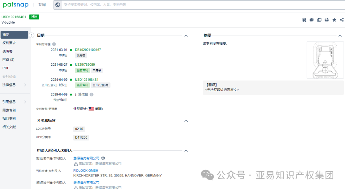Viewport: 345px width, 189px height.
Task: Export the patent record
Action: 326,19
